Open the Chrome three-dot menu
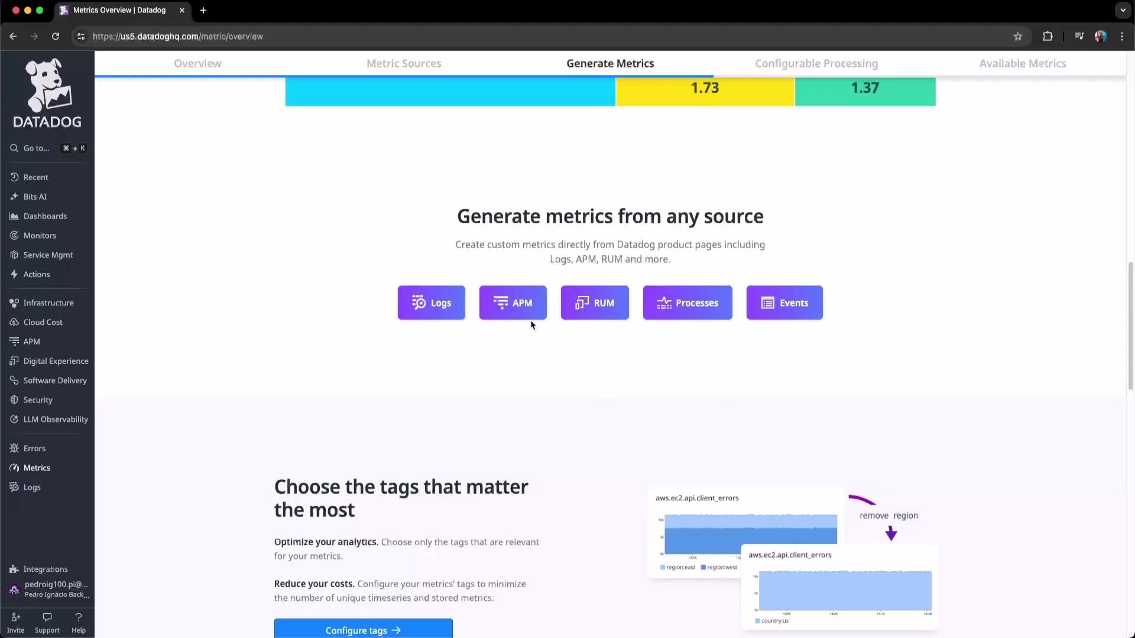This screenshot has height=638, width=1135. coord(1122,37)
